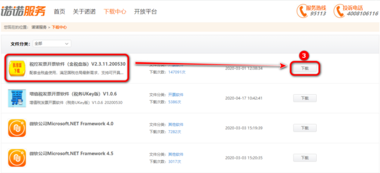The width and height of the screenshot is (380, 173).
Task: Click 其他软件 category in Framework 4.5 row
Action: pos(176,154)
